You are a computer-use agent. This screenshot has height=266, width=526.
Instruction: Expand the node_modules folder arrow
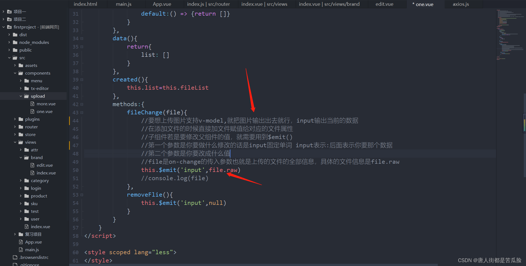pyautogui.click(x=9, y=42)
